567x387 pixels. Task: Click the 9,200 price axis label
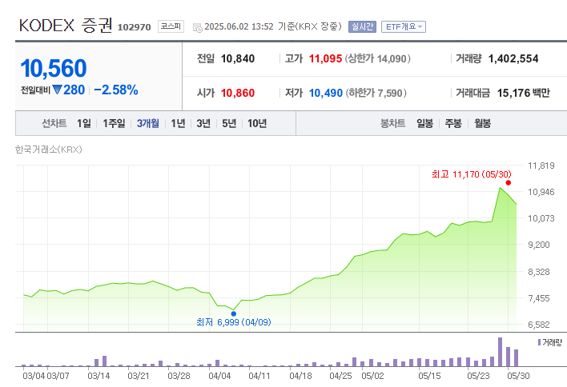click(539, 245)
